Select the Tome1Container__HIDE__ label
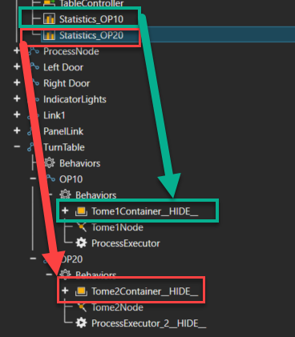295x337 pixels. (145, 211)
